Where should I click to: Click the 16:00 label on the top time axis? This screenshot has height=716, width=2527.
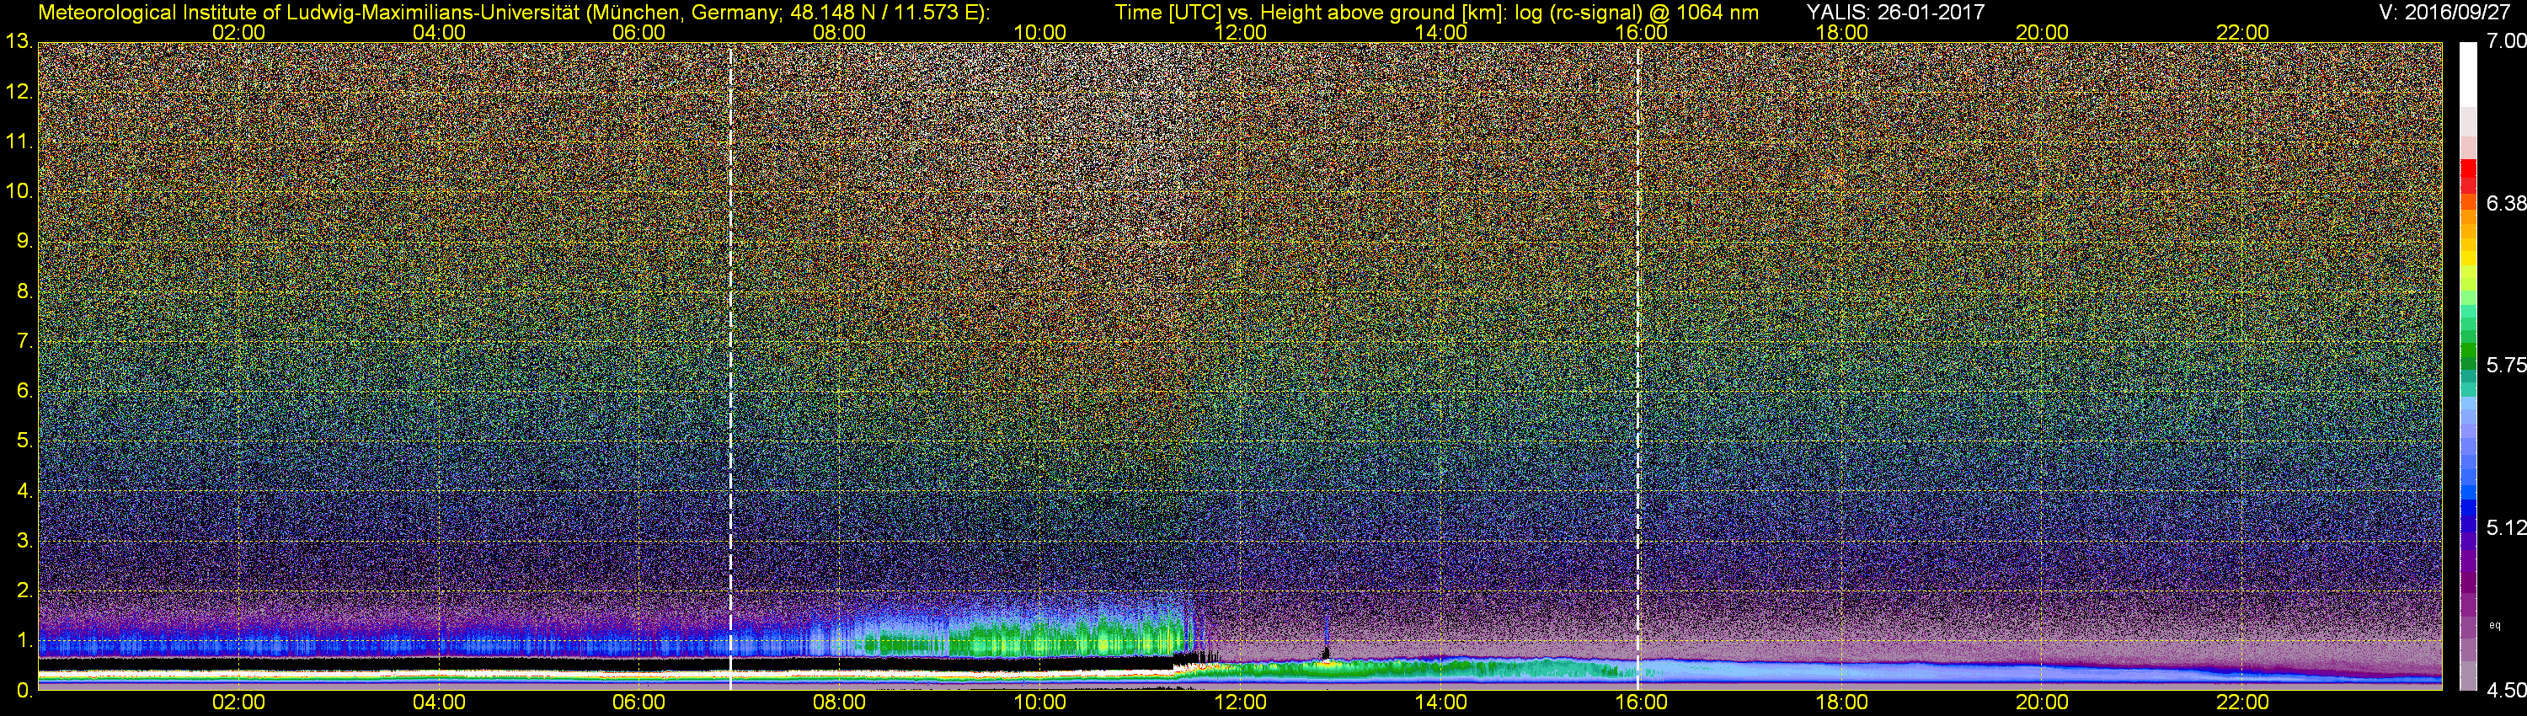coord(1641,32)
